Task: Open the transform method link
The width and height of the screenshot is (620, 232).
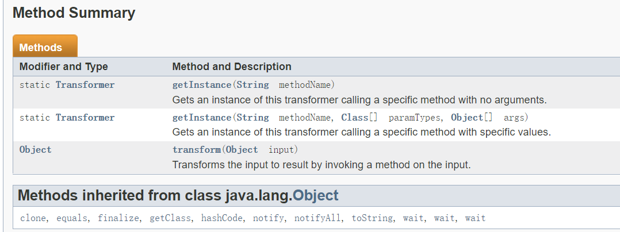Action: (197, 150)
